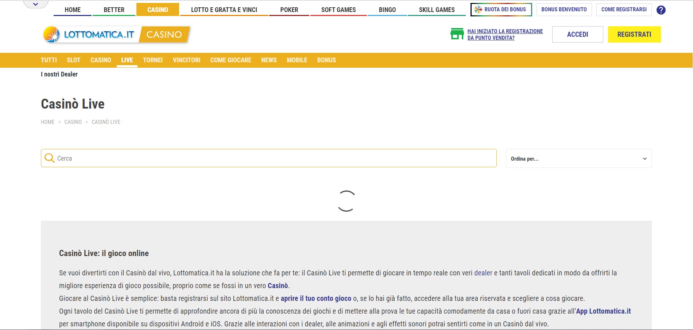Open the POKER section

(x=289, y=10)
